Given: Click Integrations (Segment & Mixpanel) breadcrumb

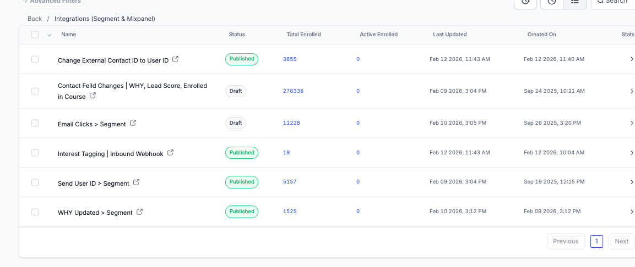Looking at the screenshot, I should pyautogui.click(x=105, y=19).
